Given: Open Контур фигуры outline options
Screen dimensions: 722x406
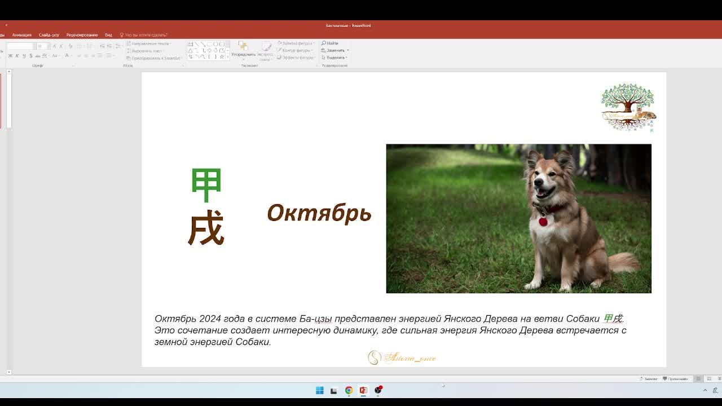Looking at the screenshot, I should coord(296,51).
